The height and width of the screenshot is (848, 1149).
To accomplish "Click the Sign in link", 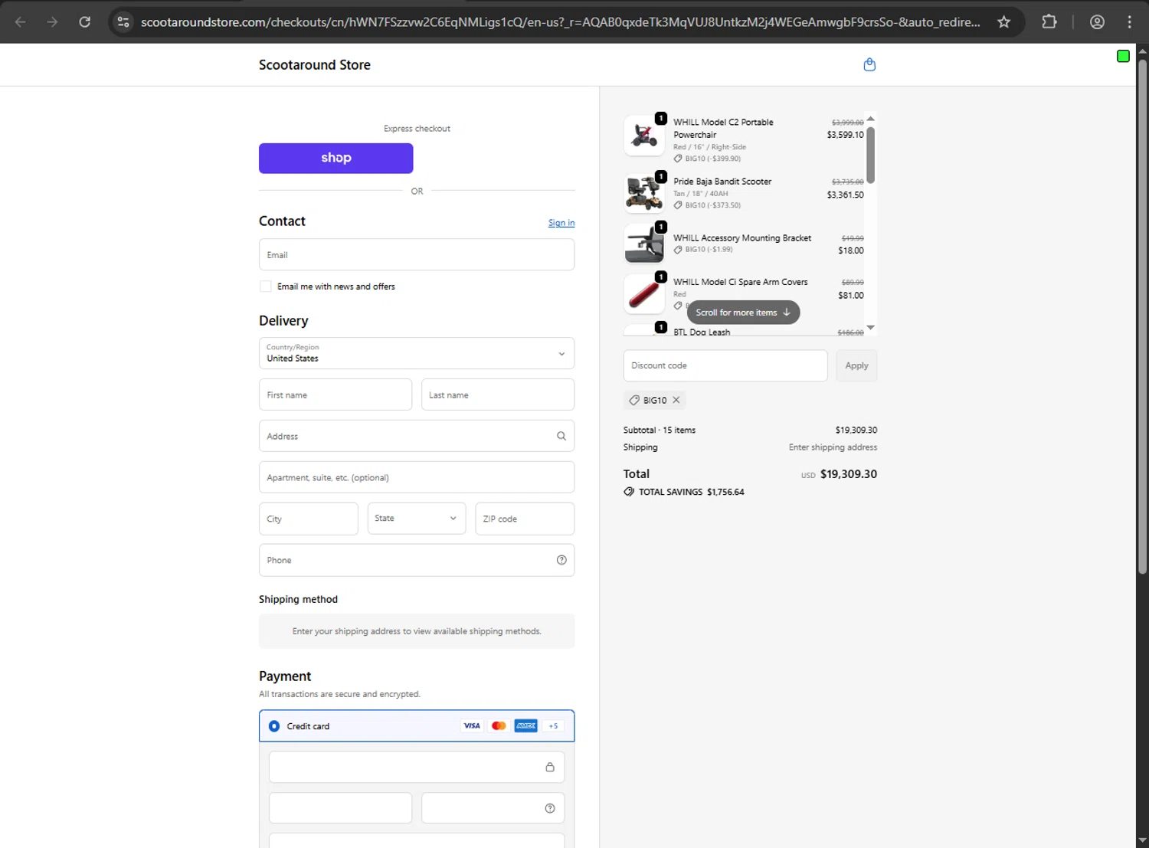I will [561, 223].
